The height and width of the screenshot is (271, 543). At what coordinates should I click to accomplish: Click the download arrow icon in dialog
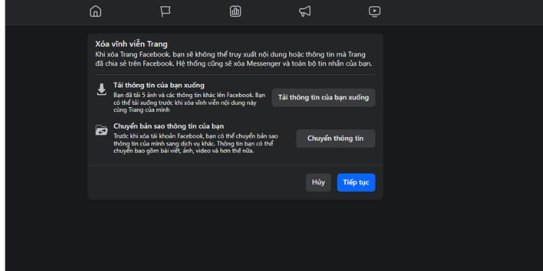click(102, 89)
